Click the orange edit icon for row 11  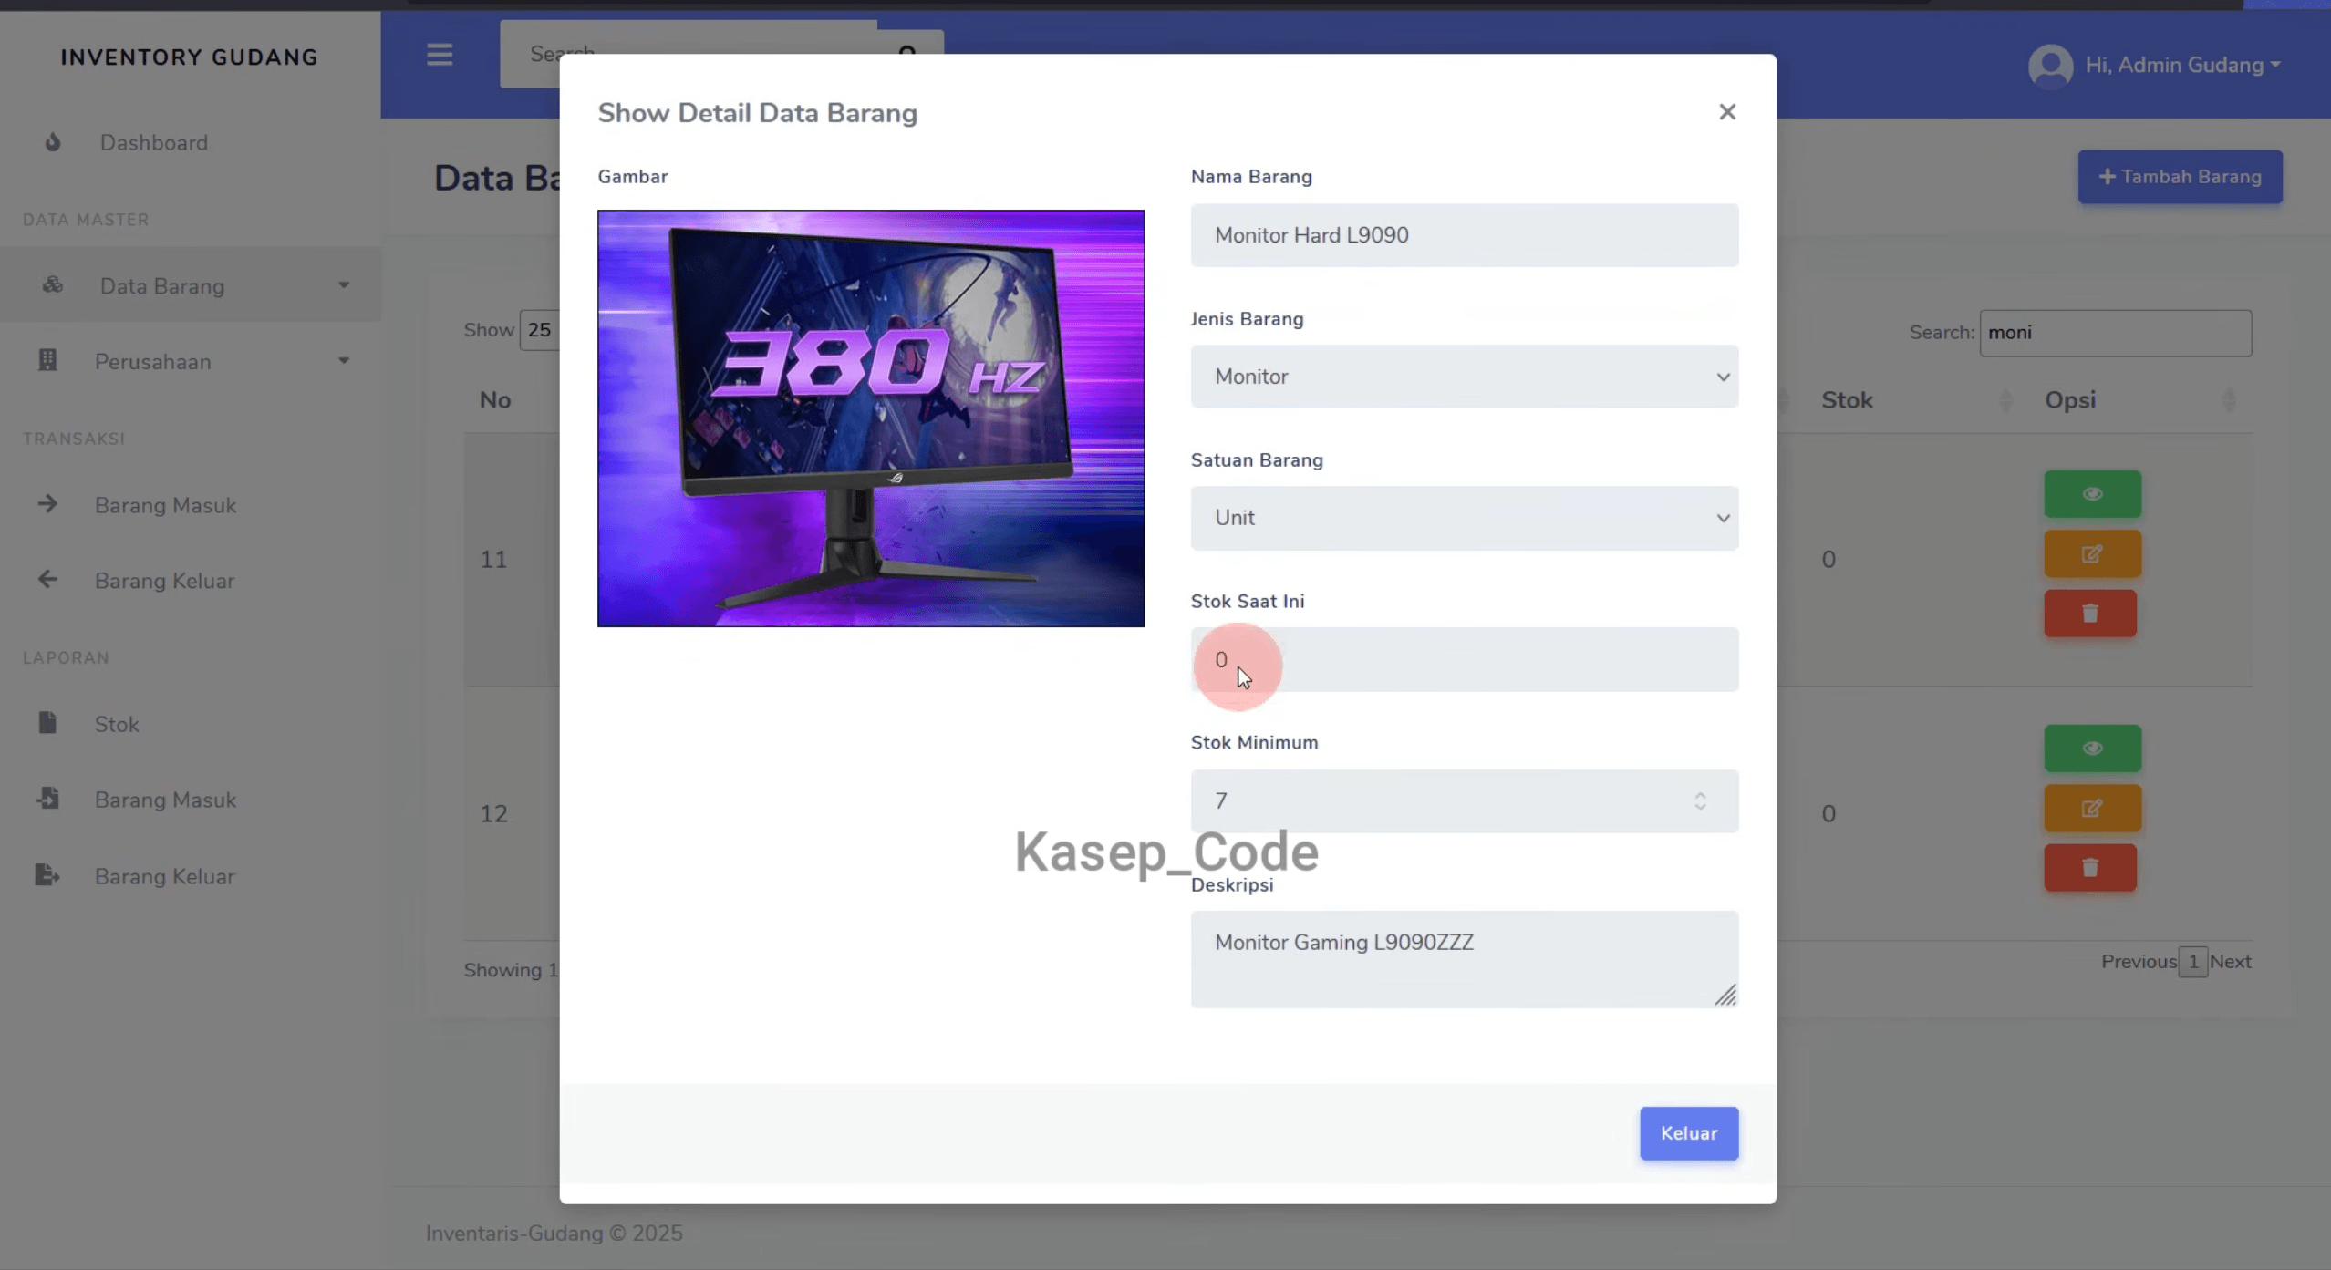[x=2092, y=553]
